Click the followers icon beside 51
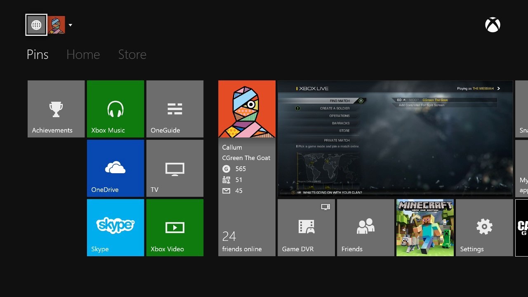Image resolution: width=528 pixels, height=297 pixels. tap(226, 180)
